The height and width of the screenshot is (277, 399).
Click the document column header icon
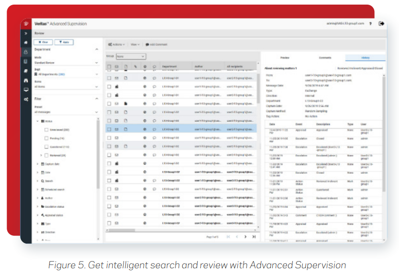click(126, 66)
